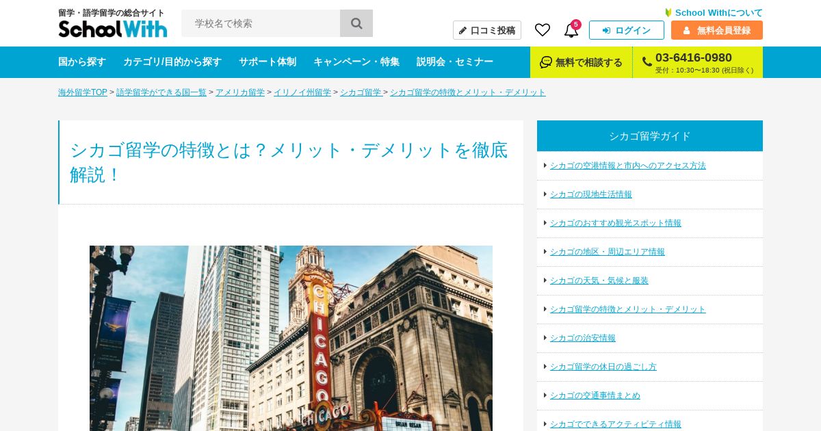Click the School Withについて beginner-mark icon
Screen dimensions: 821x431
(x=668, y=12)
